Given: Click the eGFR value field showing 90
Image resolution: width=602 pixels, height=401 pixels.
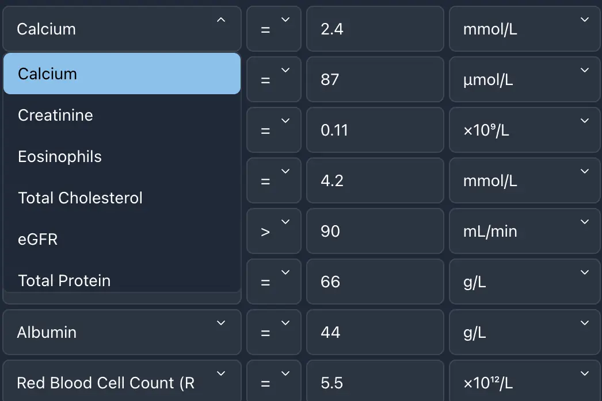Looking at the screenshot, I should pos(375,231).
